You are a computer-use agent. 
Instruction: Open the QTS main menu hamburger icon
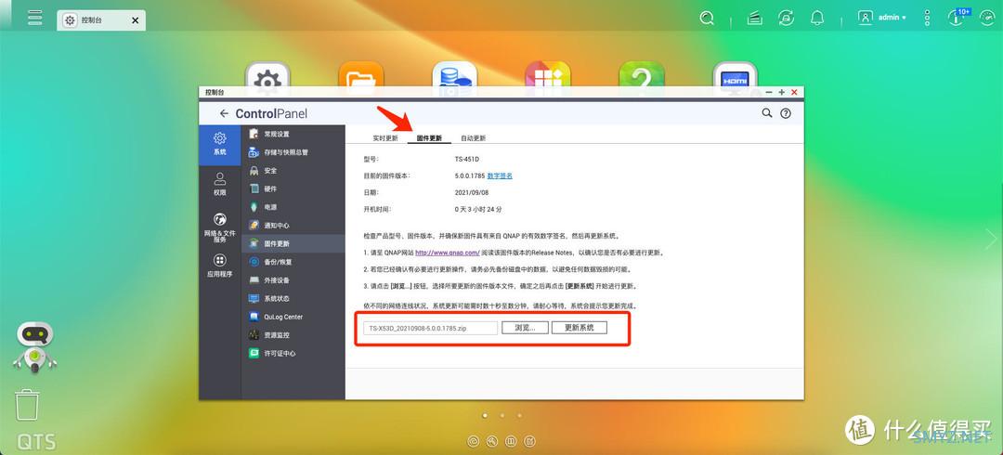coord(34,18)
